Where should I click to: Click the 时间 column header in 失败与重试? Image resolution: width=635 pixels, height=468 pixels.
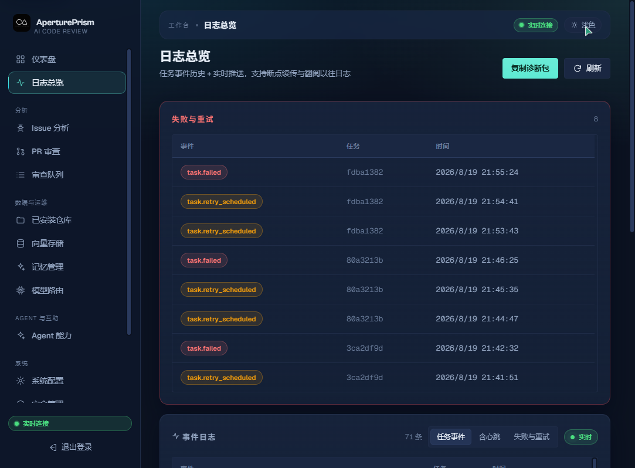pos(443,146)
